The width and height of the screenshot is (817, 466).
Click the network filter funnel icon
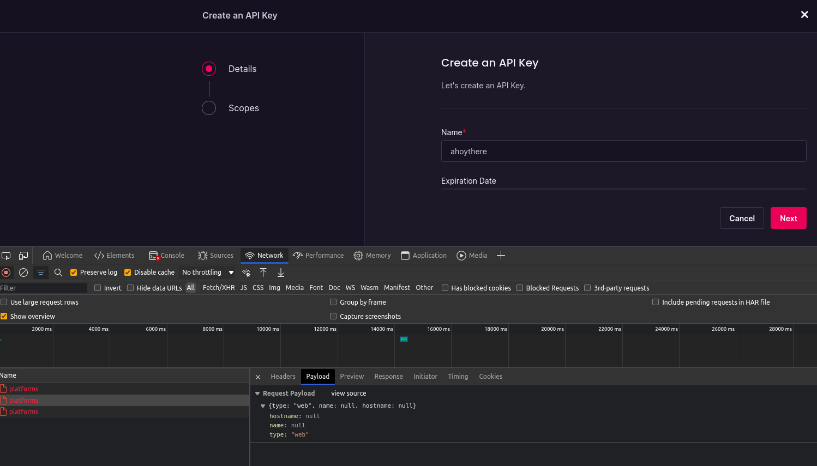tap(40, 272)
